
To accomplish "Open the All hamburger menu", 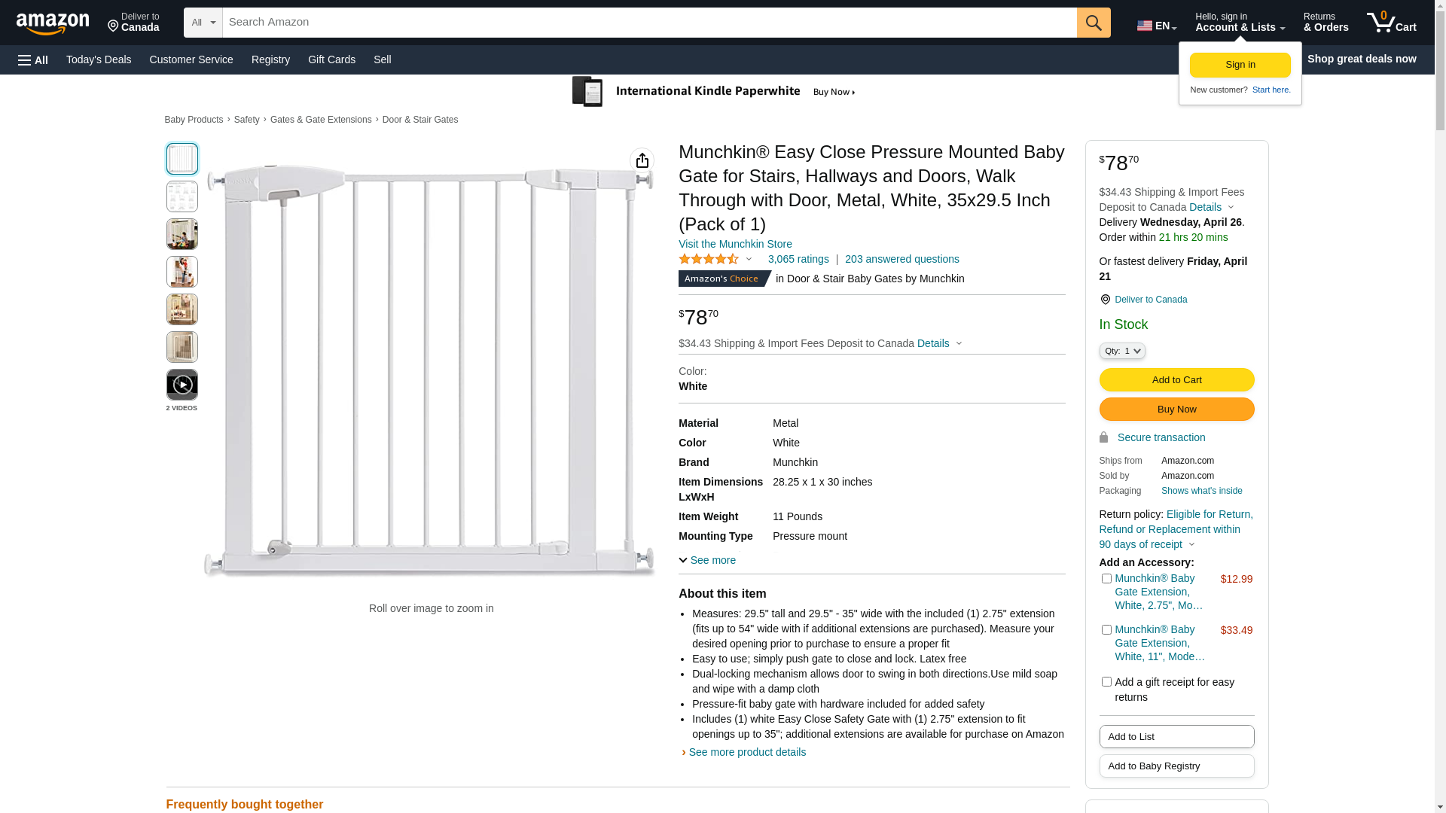I will [x=33, y=59].
